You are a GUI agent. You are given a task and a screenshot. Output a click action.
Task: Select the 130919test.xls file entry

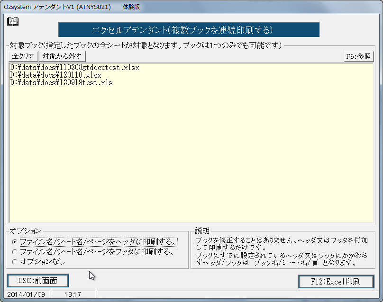tap(62, 82)
